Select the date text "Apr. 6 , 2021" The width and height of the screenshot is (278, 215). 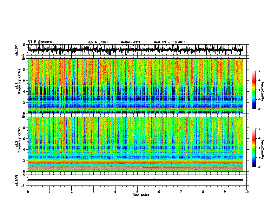[x=98, y=42]
